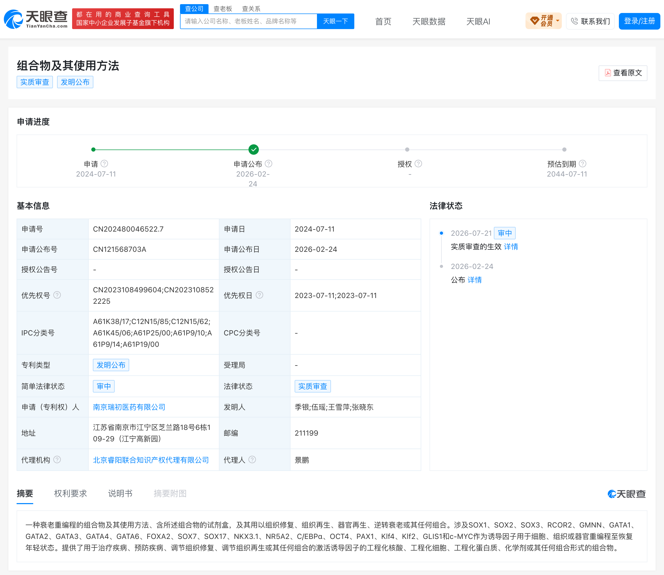Focus the company name search input
The image size is (664, 575).
click(x=248, y=21)
